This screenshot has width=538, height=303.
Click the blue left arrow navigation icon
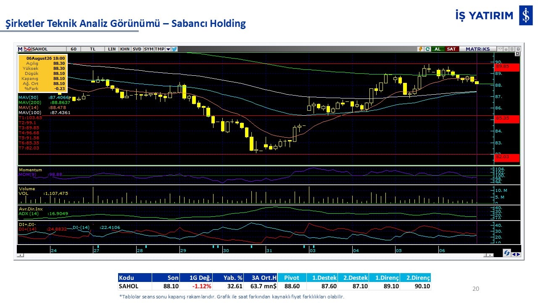pyautogui.click(x=514, y=254)
